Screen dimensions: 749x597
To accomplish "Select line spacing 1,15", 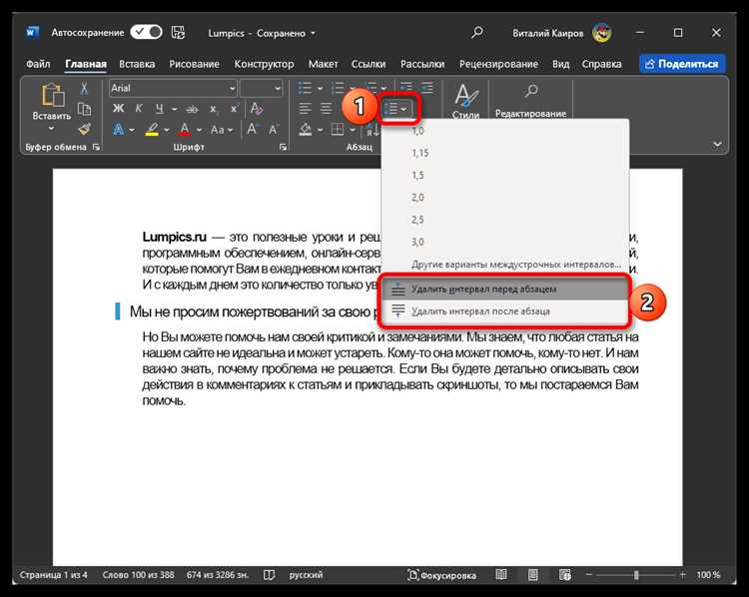I will (x=505, y=154).
